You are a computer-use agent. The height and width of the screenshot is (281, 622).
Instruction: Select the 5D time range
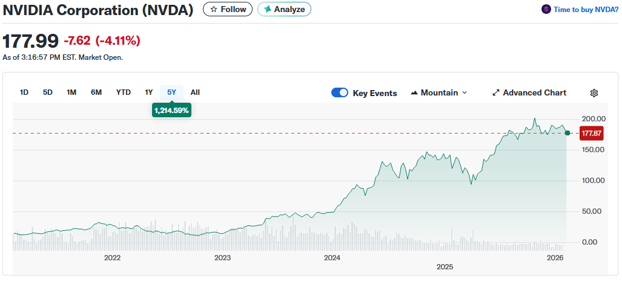[x=48, y=92]
